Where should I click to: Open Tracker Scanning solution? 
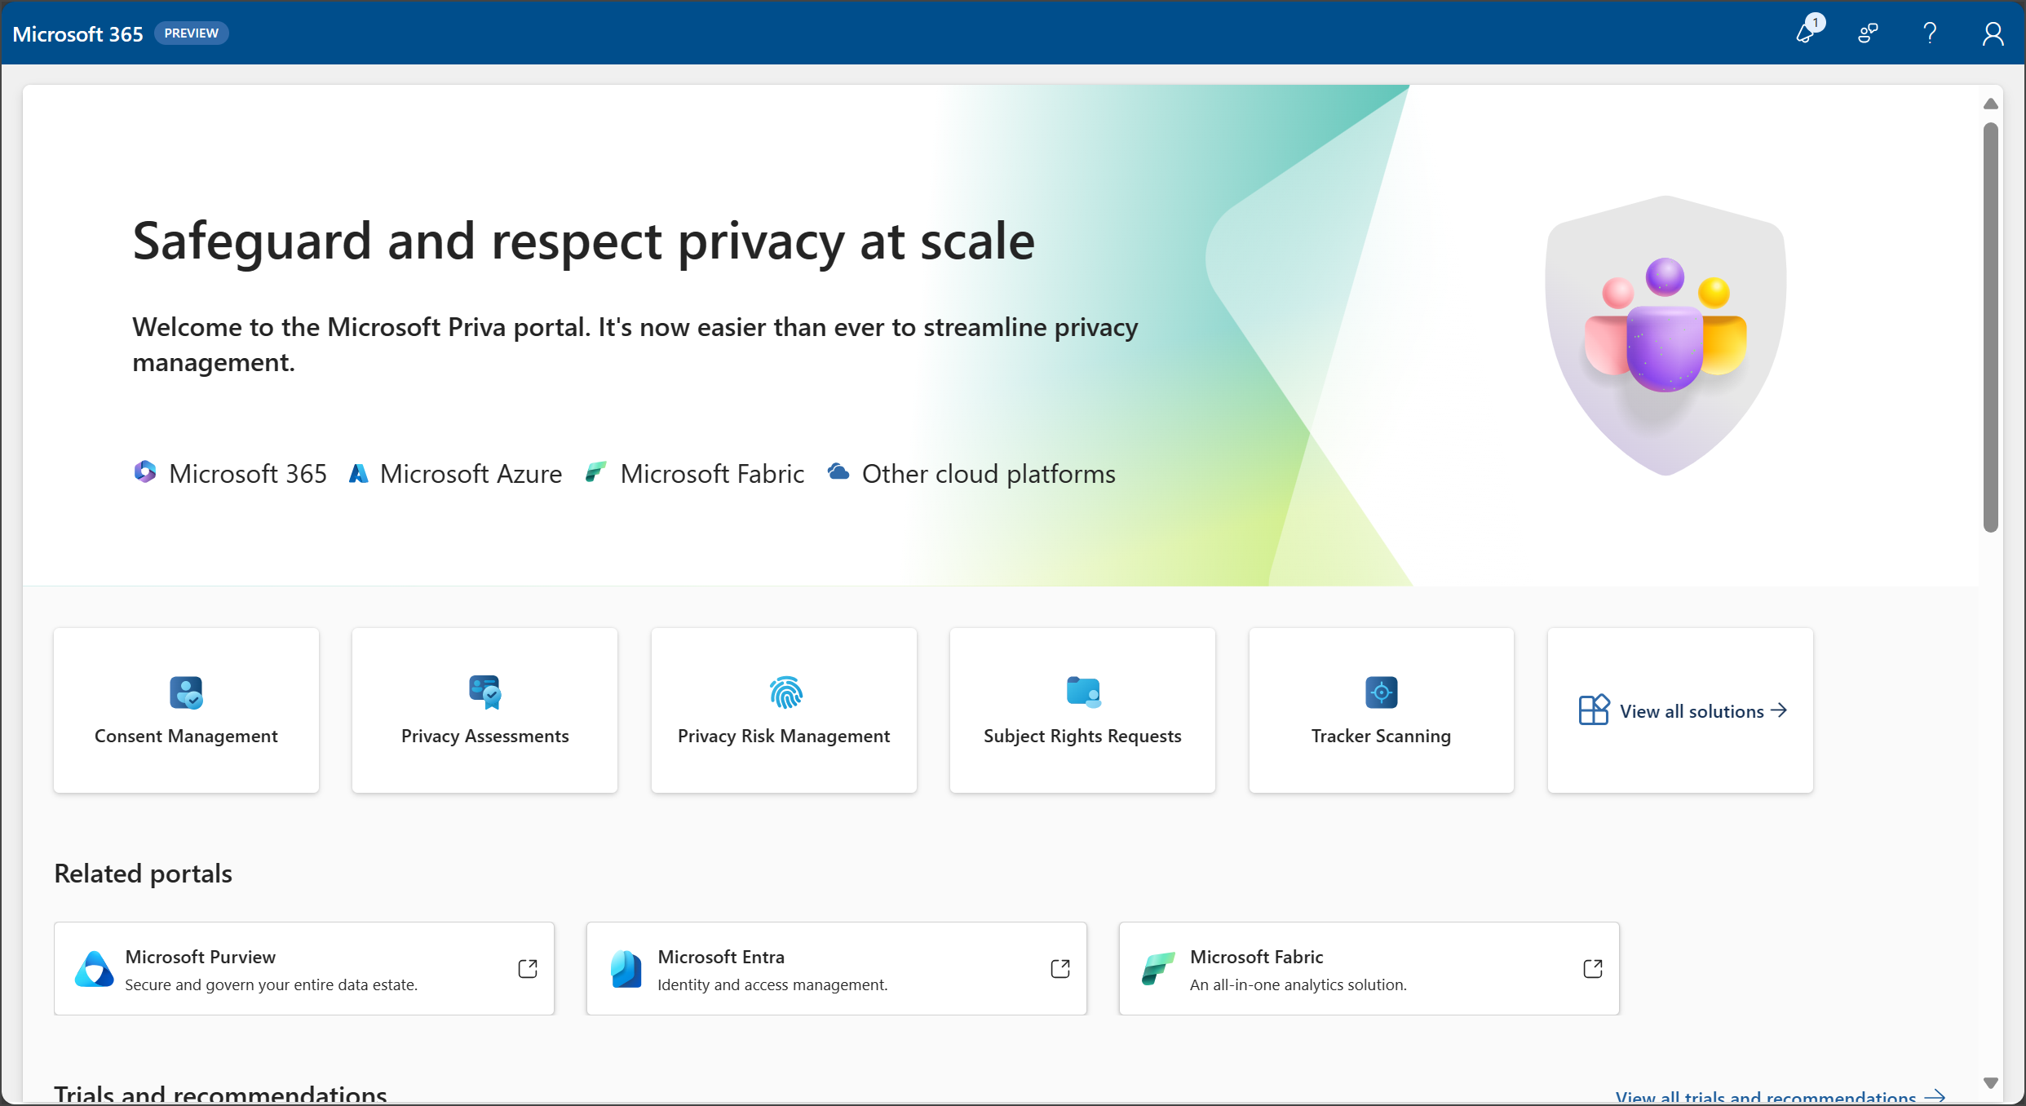coord(1379,710)
